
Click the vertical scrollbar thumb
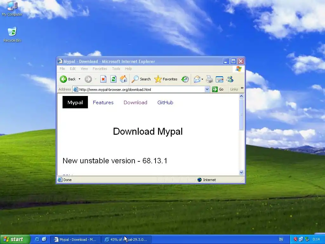pyautogui.click(x=241, y=114)
